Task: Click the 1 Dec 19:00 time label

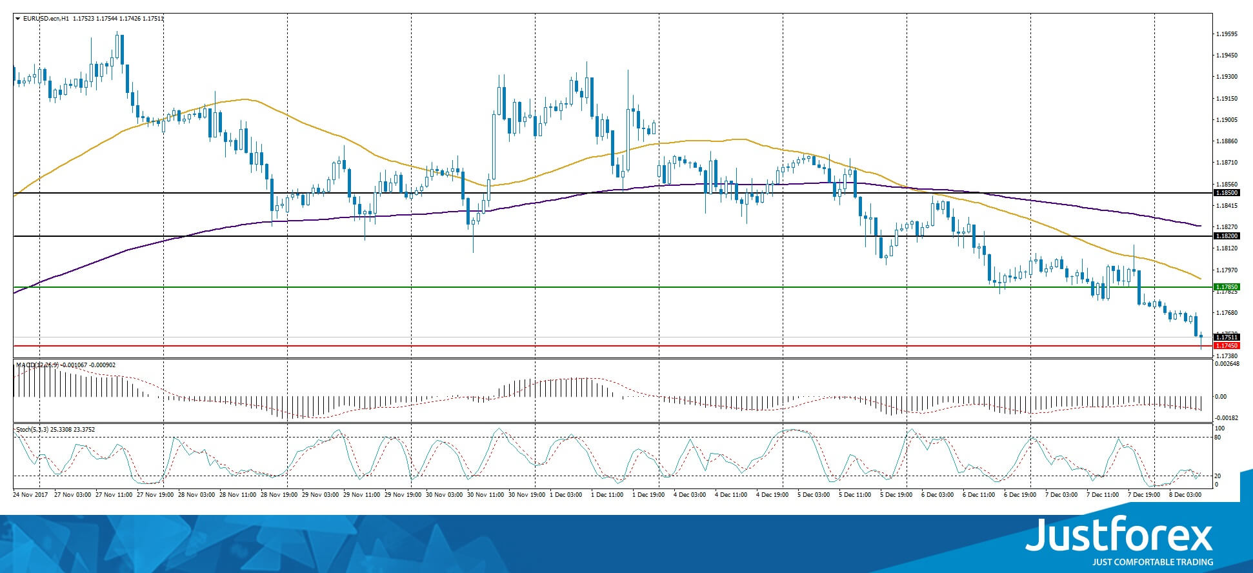Action: (x=648, y=495)
